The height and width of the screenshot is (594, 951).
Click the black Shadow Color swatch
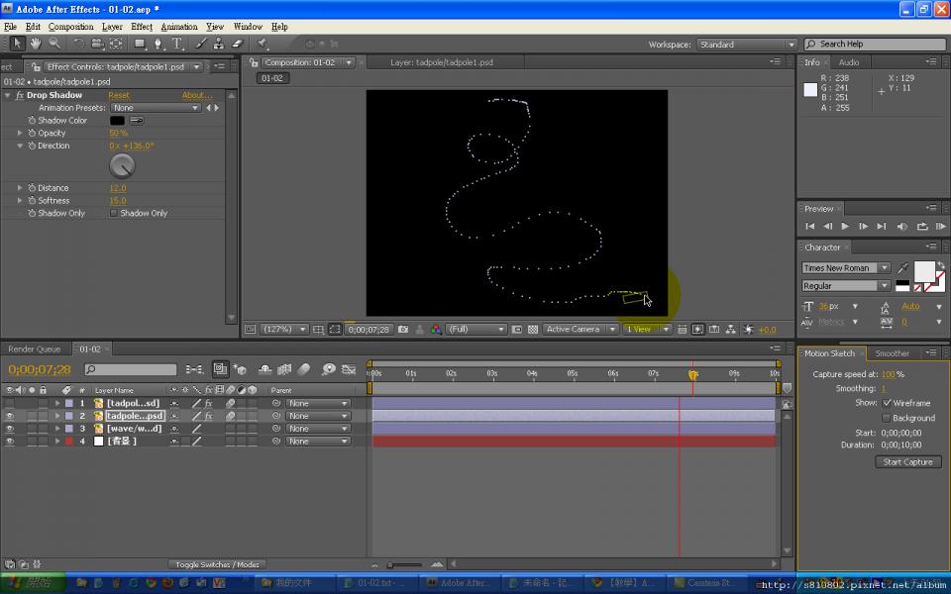point(117,121)
